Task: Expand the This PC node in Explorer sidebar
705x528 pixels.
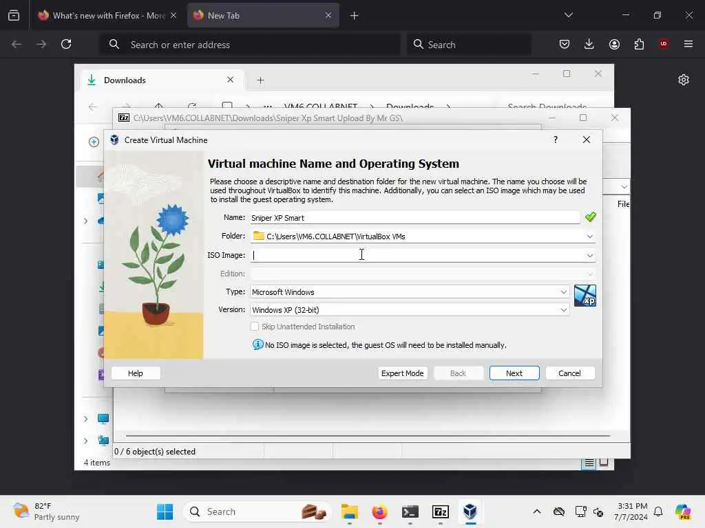Action: 85,419
